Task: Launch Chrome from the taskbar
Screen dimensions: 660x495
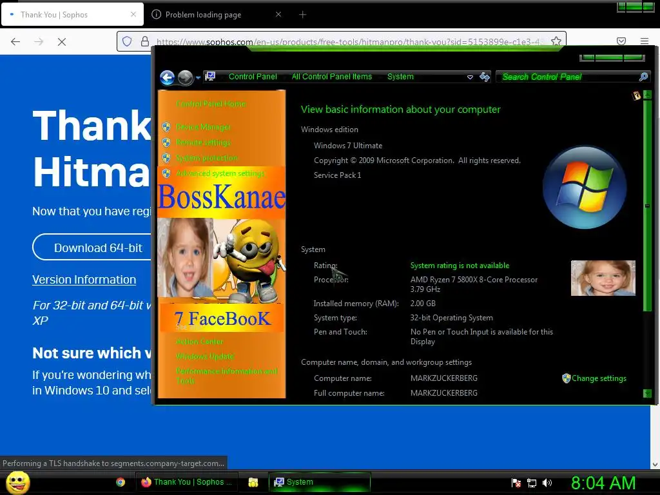Action: pyautogui.click(x=121, y=482)
